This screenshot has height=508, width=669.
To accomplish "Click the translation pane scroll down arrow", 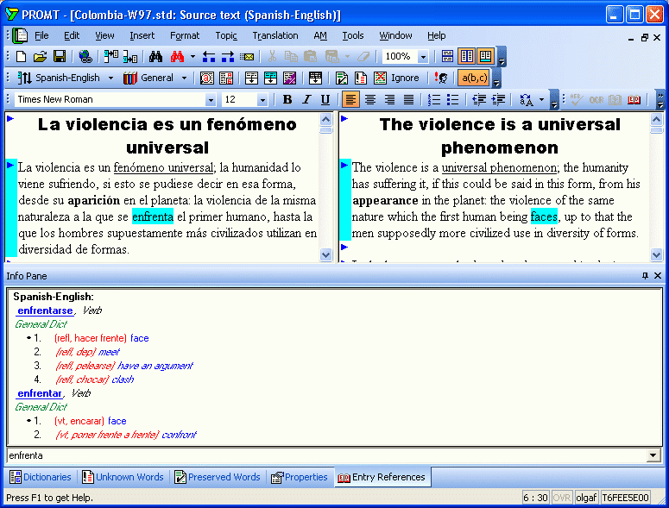I will [x=656, y=254].
